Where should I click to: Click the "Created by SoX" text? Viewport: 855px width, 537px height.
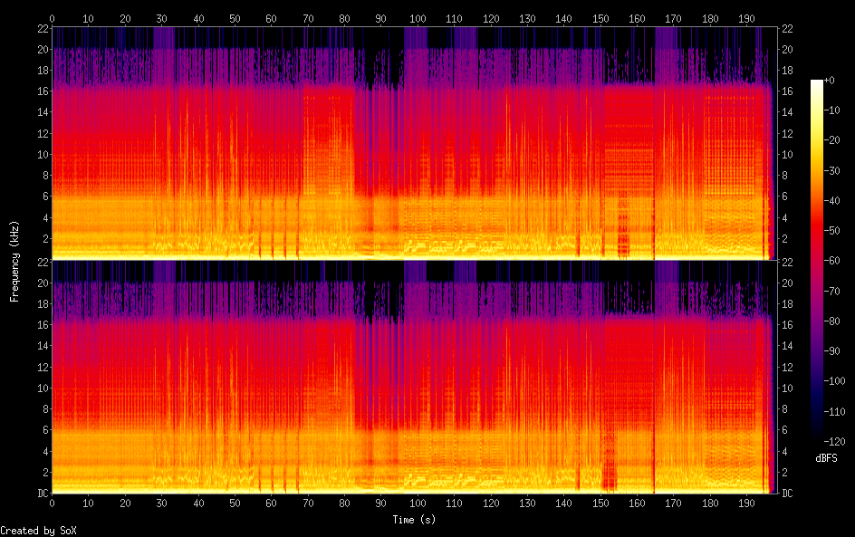click(38, 531)
